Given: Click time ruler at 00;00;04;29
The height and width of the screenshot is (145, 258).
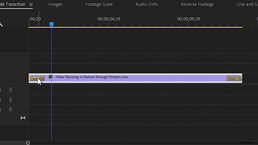Looking at the screenshot, I should (109, 19).
